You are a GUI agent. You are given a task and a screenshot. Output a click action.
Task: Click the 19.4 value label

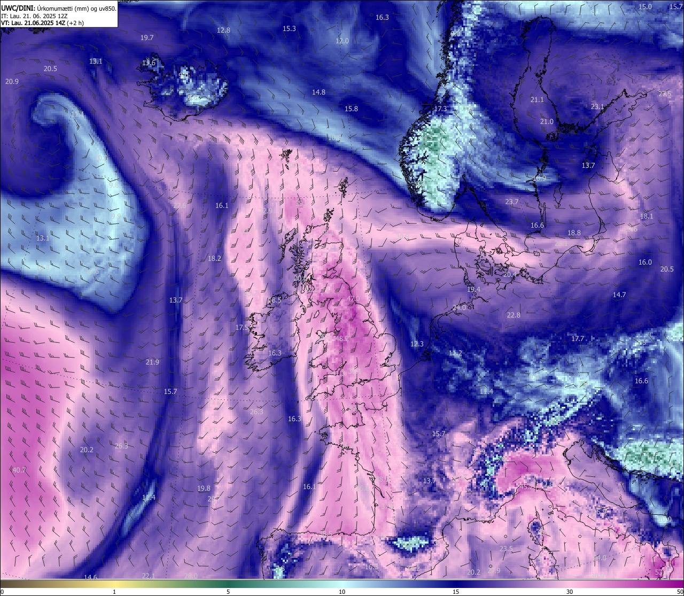click(x=473, y=290)
